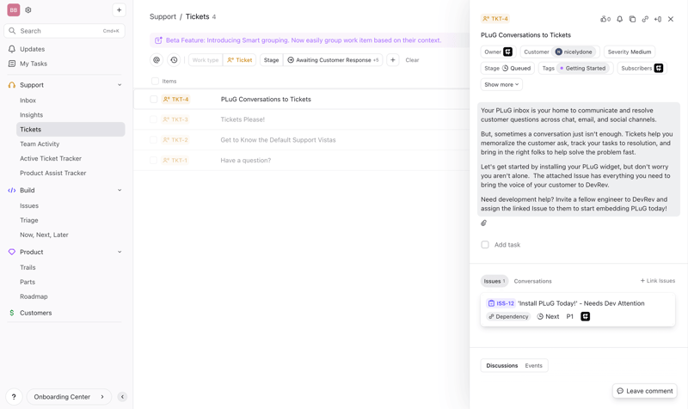Image resolution: width=688 pixels, height=409 pixels.
Task: Collapse the sidebar with the left arrow button
Action: pos(122,397)
